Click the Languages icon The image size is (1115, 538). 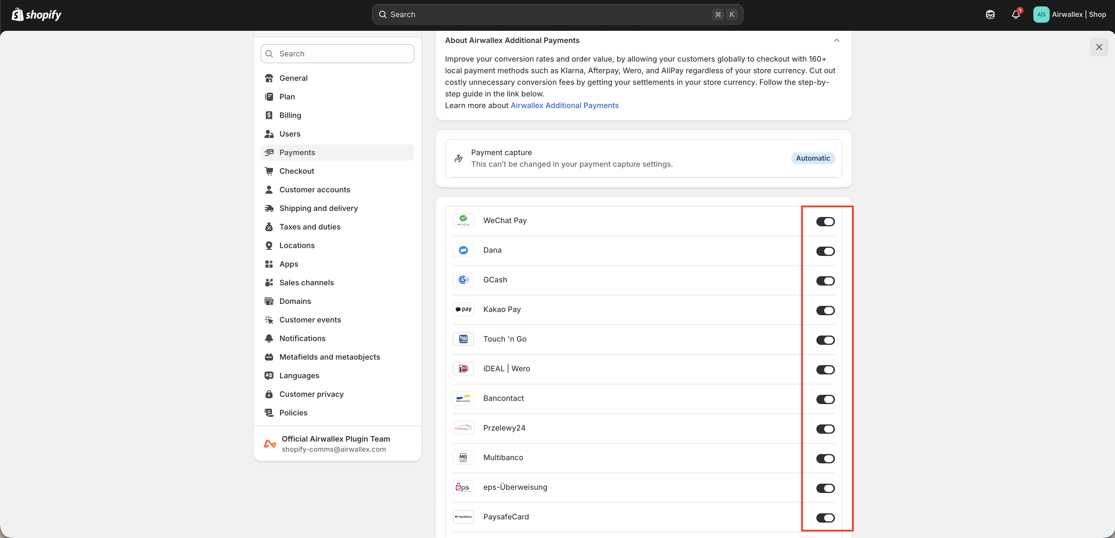click(269, 376)
